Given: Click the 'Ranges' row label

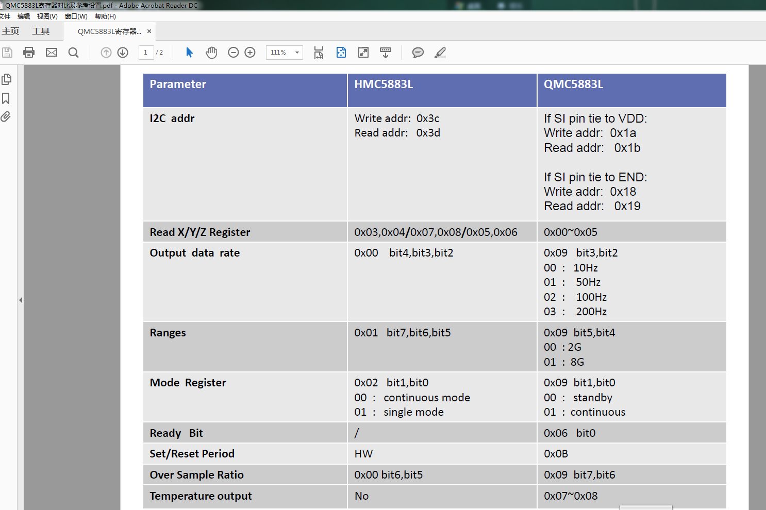Looking at the screenshot, I should [x=168, y=333].
